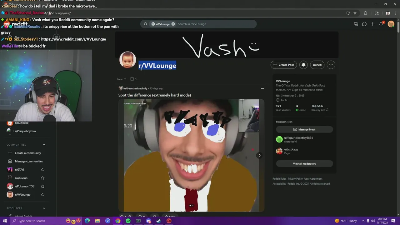Open moderator u/JxstKage profile

291,149
